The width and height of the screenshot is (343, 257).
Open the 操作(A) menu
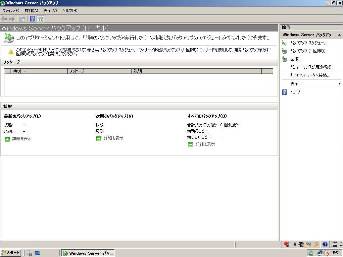tap(31, 10)
